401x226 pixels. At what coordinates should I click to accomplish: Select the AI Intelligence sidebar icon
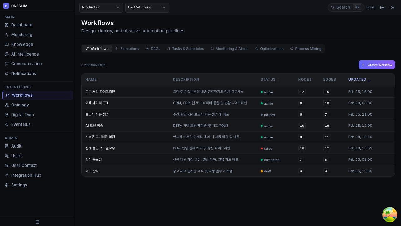[x=7, y=54]
